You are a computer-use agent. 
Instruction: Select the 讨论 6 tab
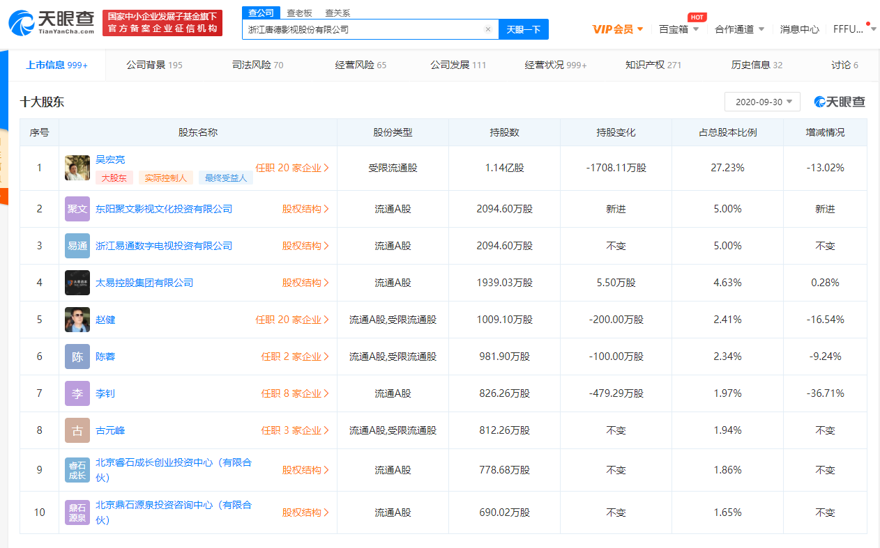pos(844,65)
